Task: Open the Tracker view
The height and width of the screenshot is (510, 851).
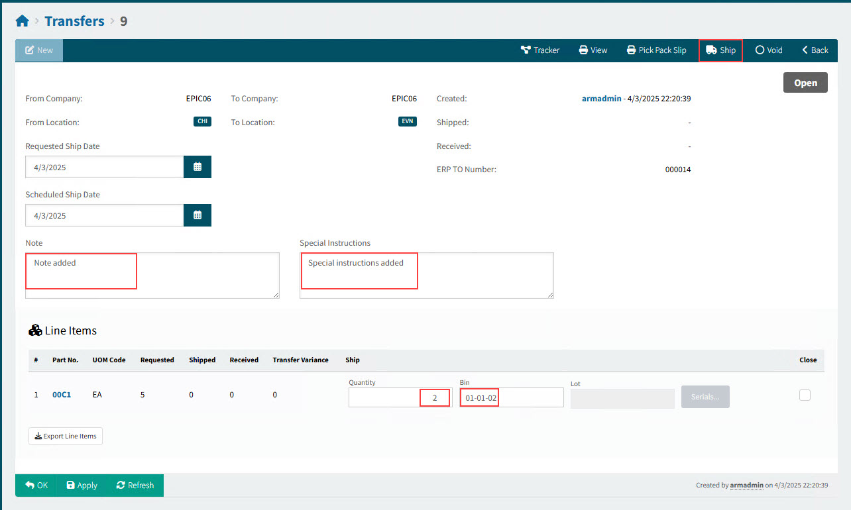Action: coord(540,50)
